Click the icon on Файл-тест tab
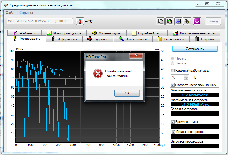 pyautogui.click(x=15, y=33)
